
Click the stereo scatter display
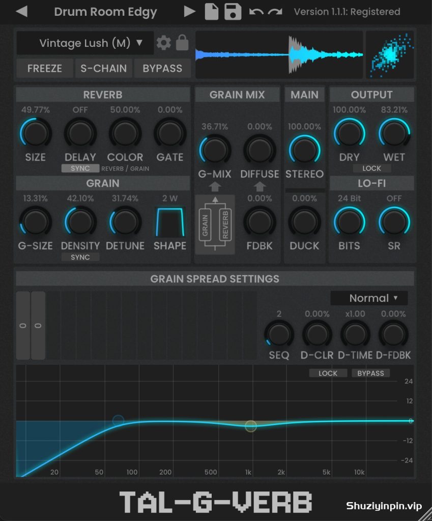tap(390, 55)
